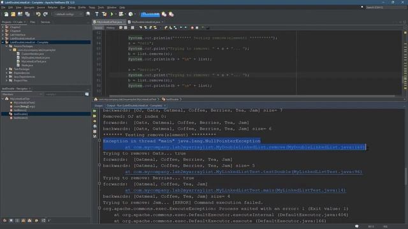Viewport: 408px width, 229px height.
Task: Click the orange arrow icon in Output sidebar
Action: [95, 121]
